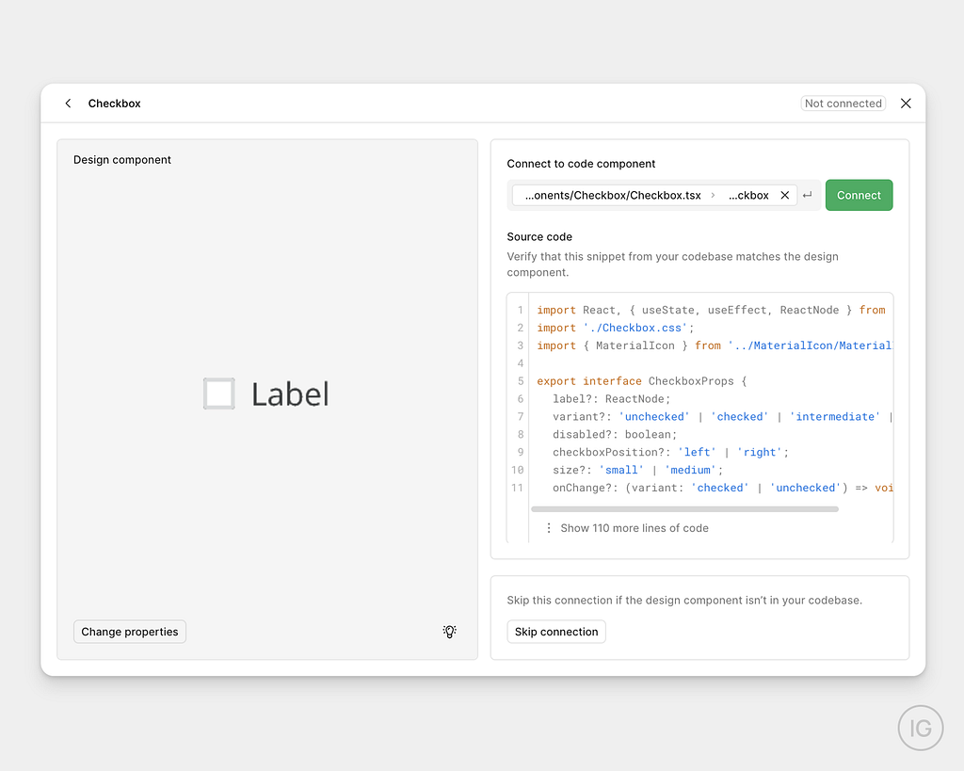Click the breadcrumb chevron between path segments

pos(713,196)
